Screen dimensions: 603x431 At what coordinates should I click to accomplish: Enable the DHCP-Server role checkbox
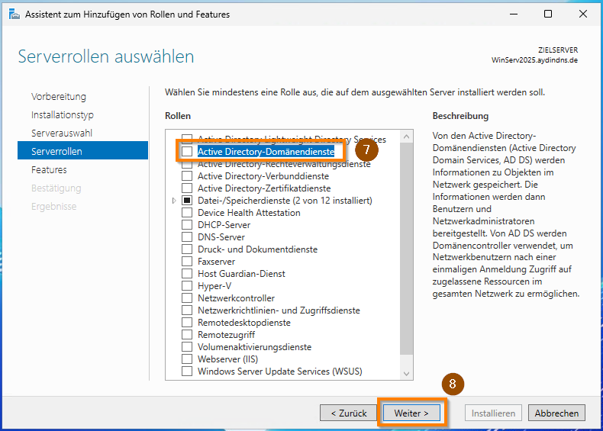click(x=187, y=225)
